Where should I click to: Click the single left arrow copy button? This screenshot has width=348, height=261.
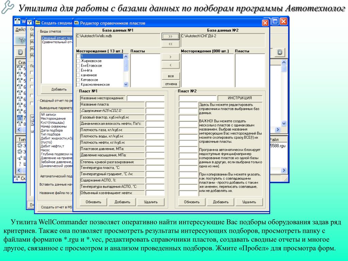point(171,65)
